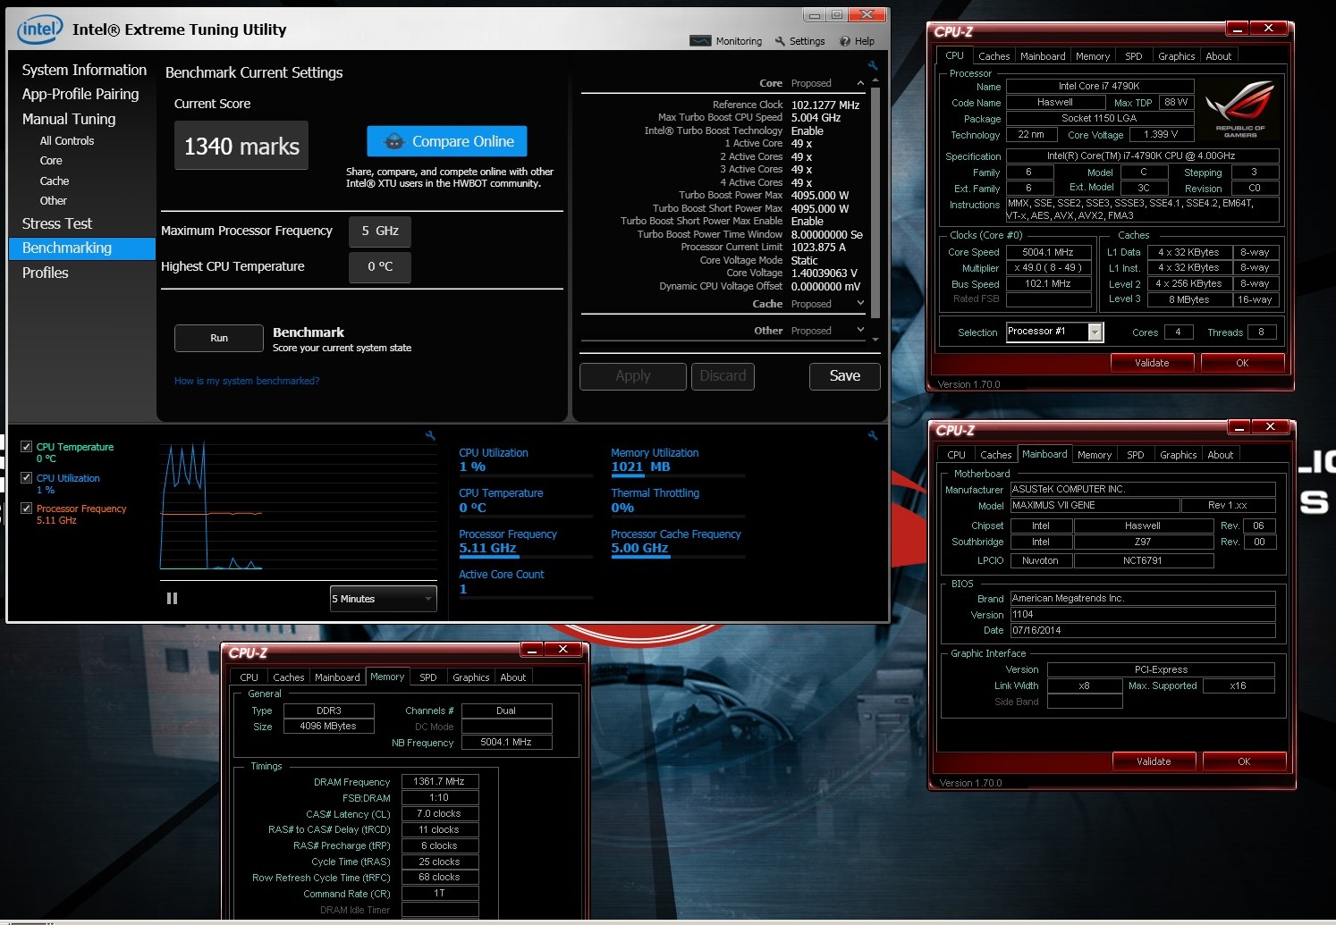Click Validate in CPU-Z Mainboard window
This screenshot has width=1336, height=925.
(x=1154, y=761)
